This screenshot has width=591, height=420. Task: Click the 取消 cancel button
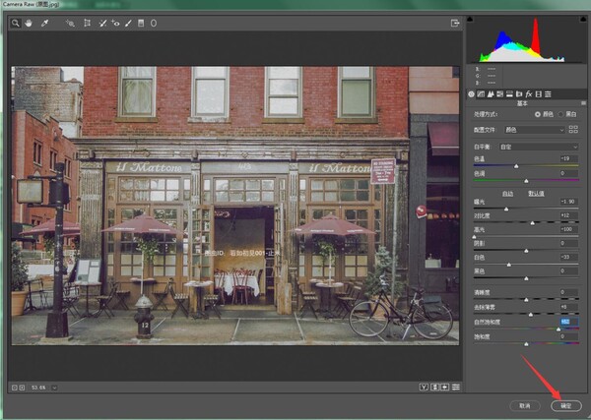(x=525, y=405)
